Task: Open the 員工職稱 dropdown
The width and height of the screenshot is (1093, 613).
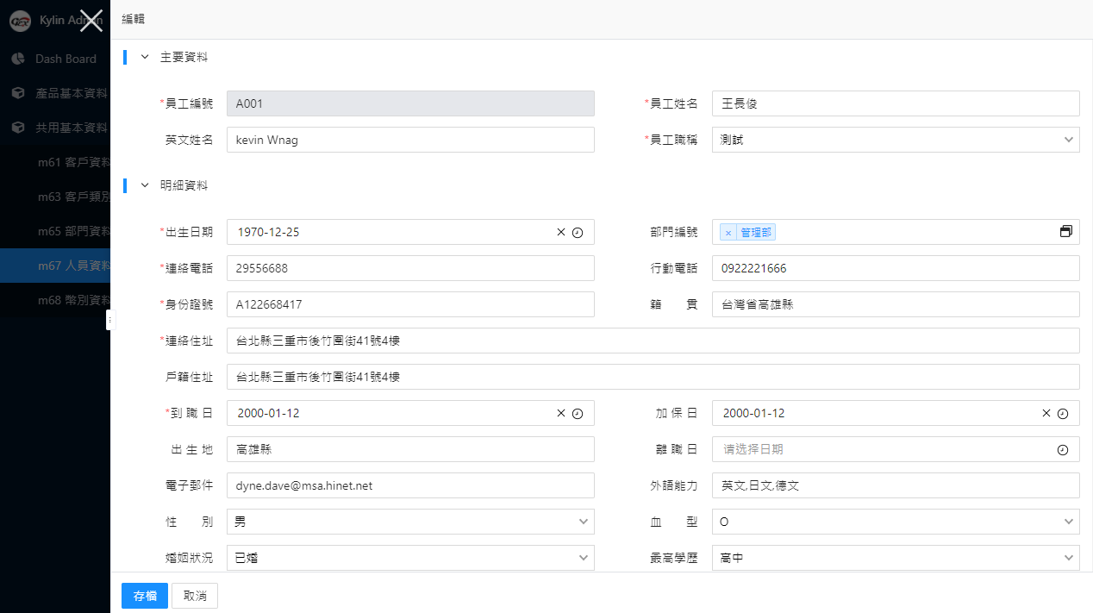Action: (896, 140)
